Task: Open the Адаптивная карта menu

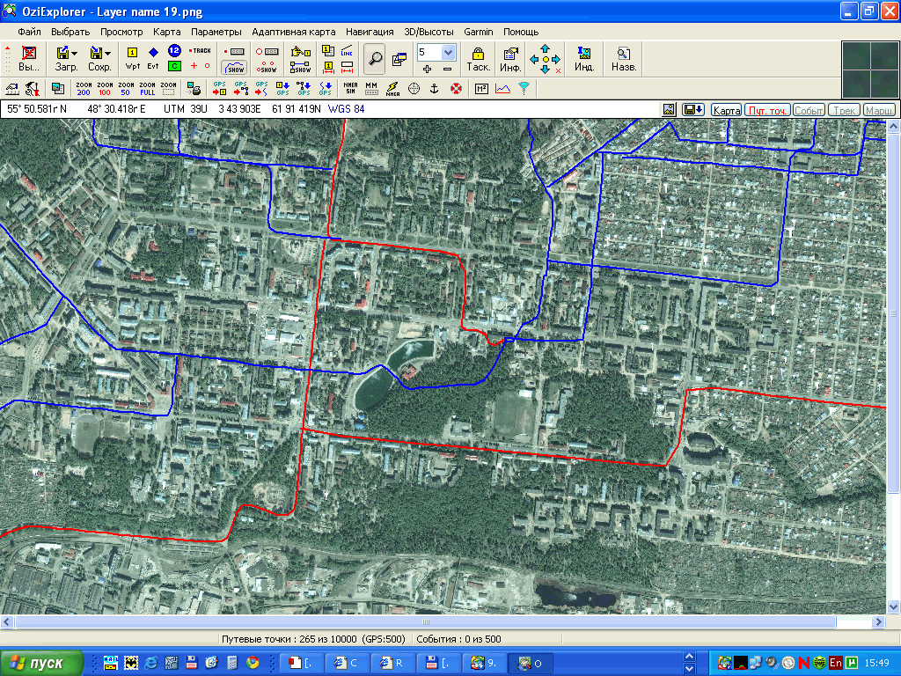Action: click(x=293, y=32)
